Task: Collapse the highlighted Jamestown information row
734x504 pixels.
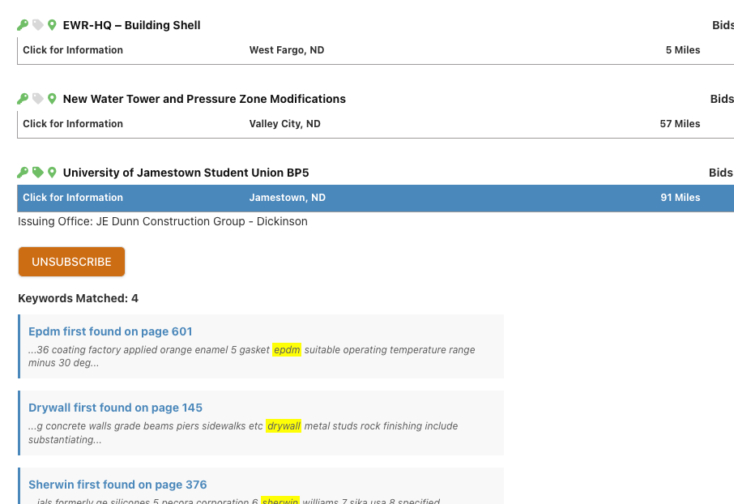Action: 73,198
